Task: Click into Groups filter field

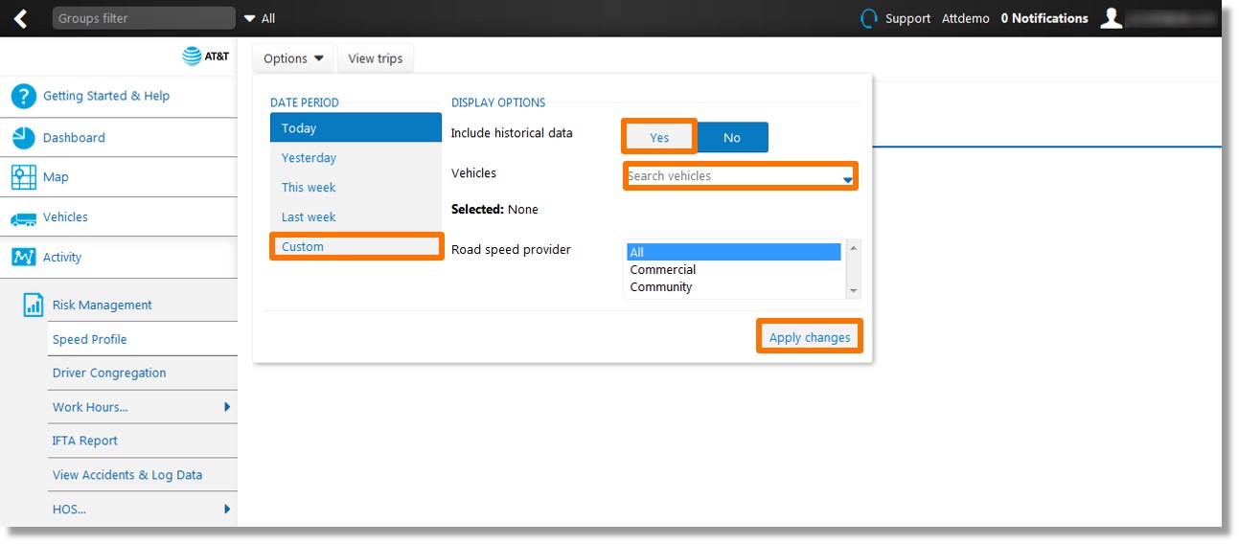Action: point(144,18)
